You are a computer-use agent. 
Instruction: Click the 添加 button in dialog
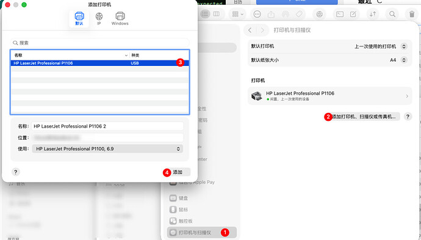click(178, 172)
